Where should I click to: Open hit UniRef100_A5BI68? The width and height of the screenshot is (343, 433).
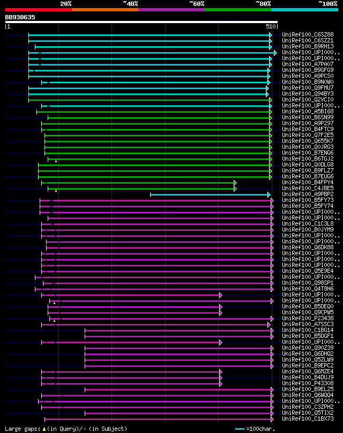308,111
